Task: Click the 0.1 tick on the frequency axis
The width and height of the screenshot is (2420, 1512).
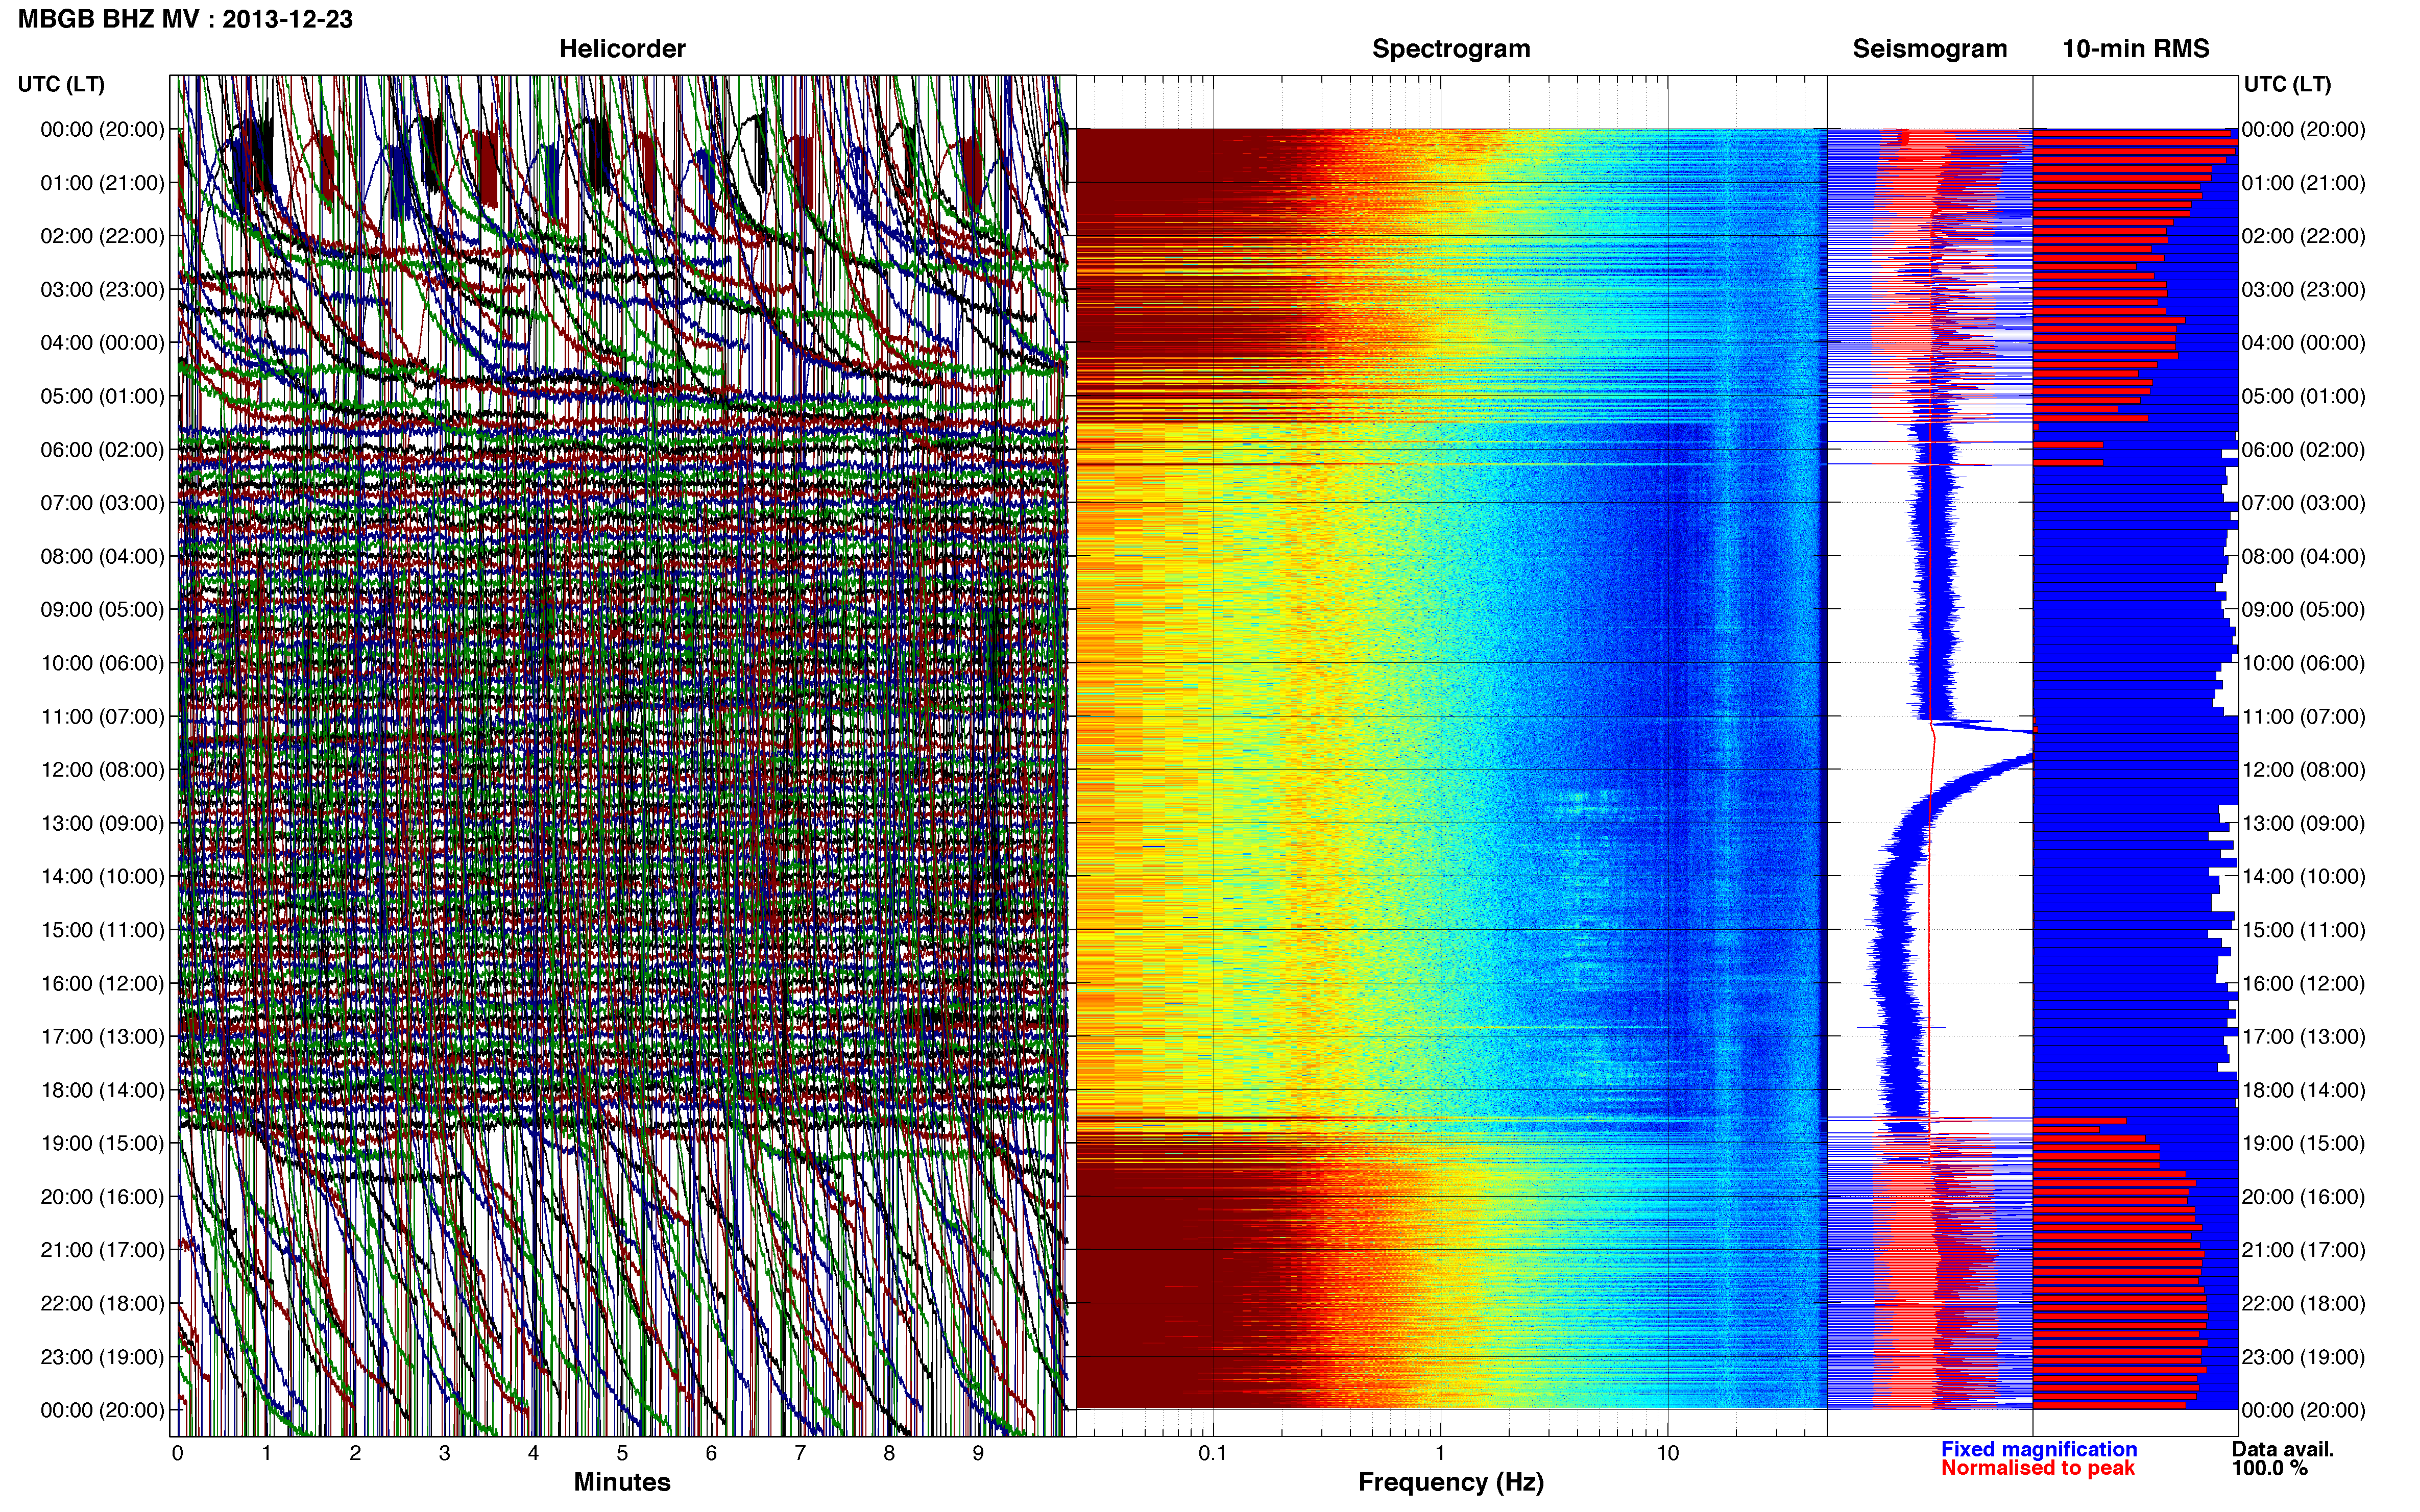Action: point(1213,1453)
